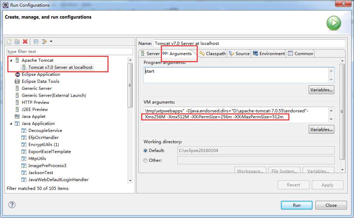Click Variables button under Program arguments
This screenshot has height=218, width=354.
pyautogui.click(x=321, y=90)
